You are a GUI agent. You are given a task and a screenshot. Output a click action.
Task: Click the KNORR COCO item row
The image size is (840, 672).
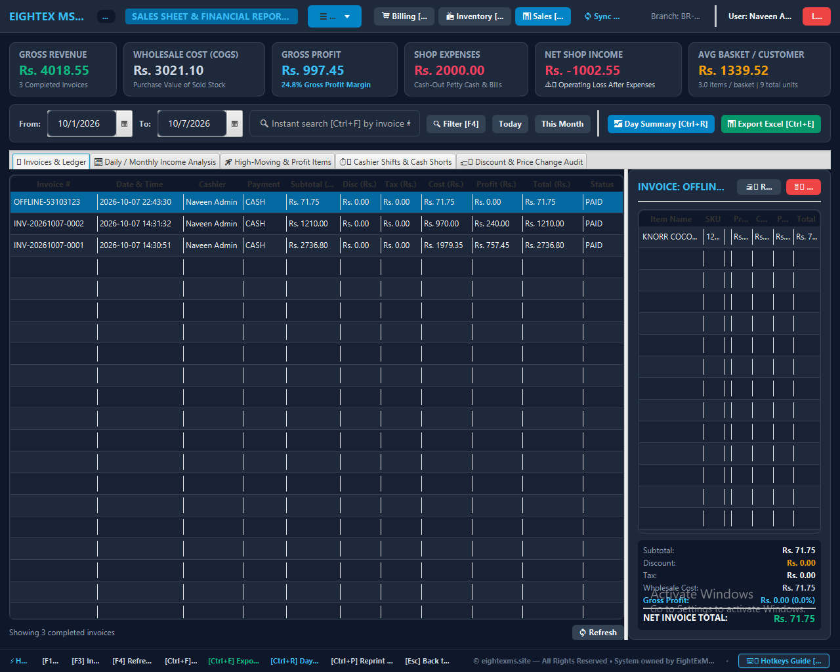(729, 237)
